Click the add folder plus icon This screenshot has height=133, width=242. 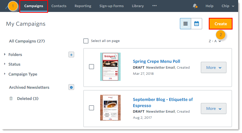71,54
